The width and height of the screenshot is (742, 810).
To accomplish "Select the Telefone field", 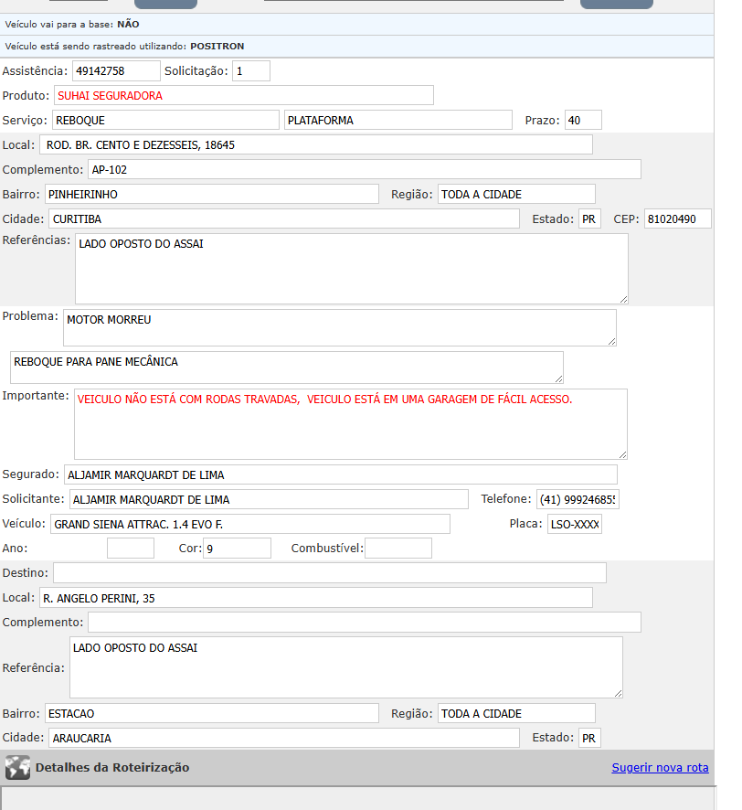I will tap(578, 499).
